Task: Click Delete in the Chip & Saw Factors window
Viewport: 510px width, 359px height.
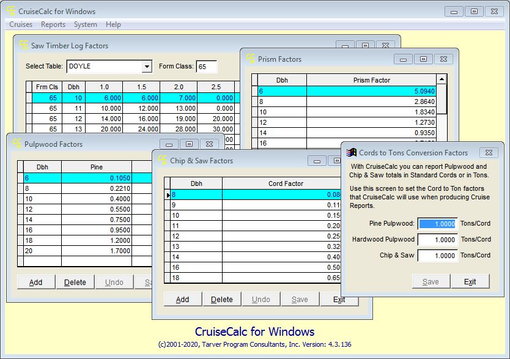Action: pos(222,299)
